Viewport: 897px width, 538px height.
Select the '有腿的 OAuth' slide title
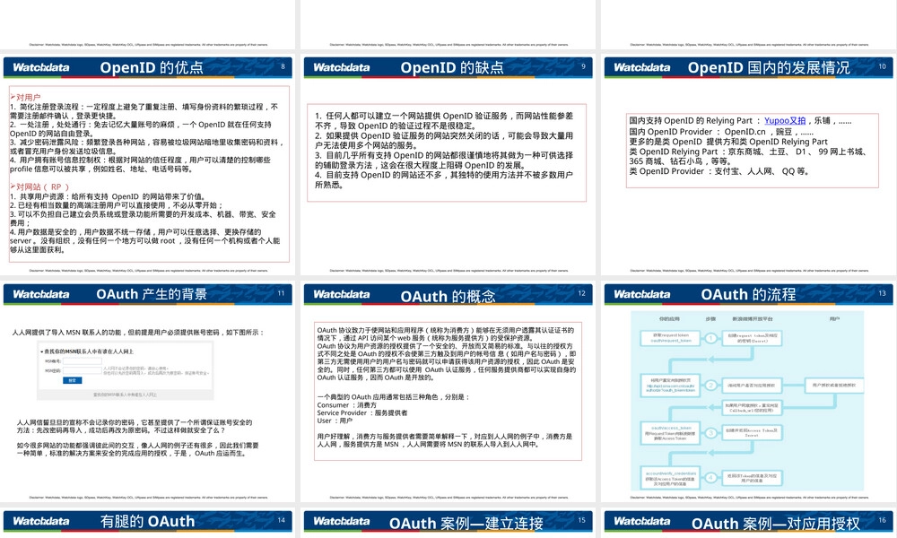coord(148,522)
